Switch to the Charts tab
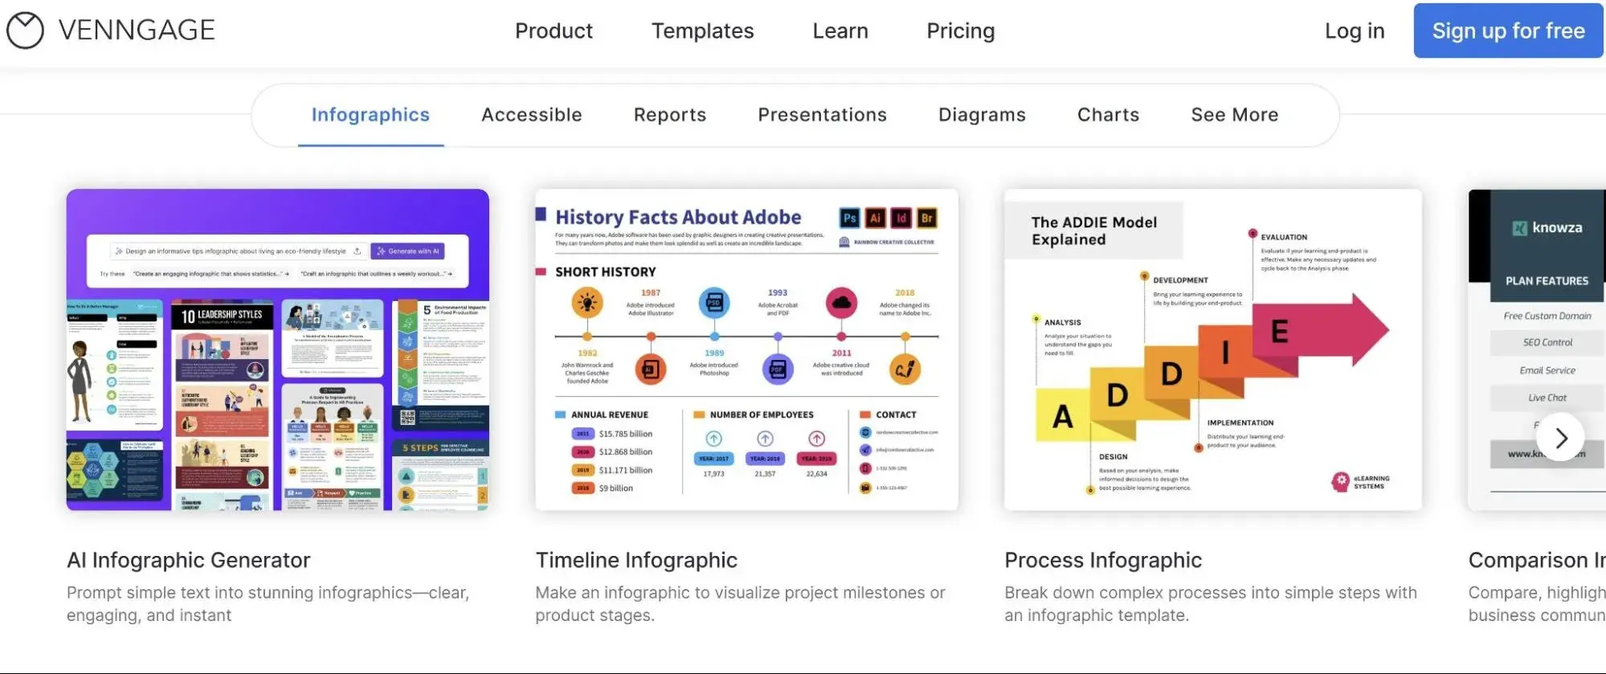 [1108, 115]
